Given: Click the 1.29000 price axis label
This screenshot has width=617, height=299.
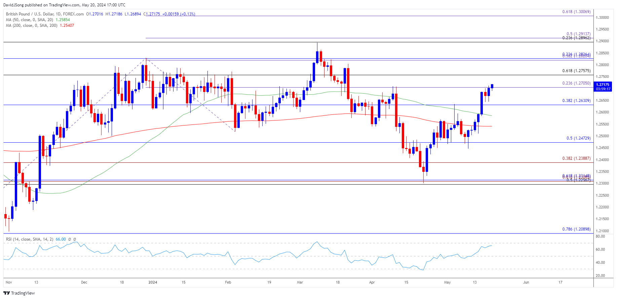Looking at the screenshot, I should pyautogui.click(x=602, y=41).
